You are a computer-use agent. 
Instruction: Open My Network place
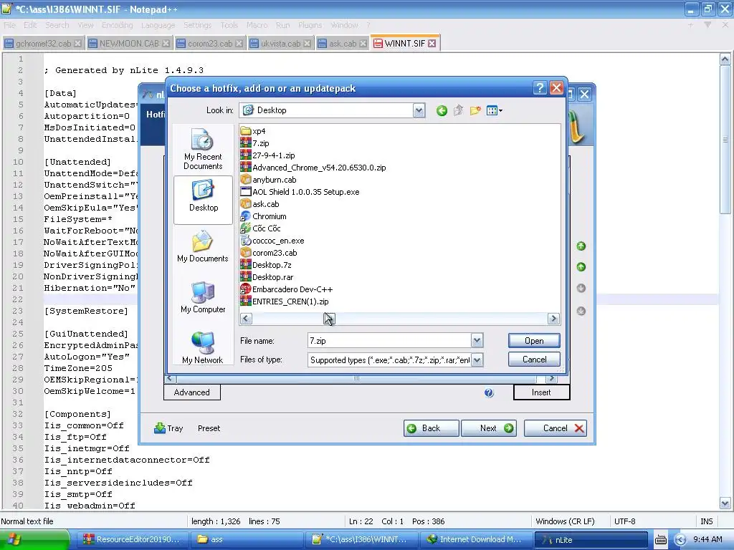click(x=203, y=348)
